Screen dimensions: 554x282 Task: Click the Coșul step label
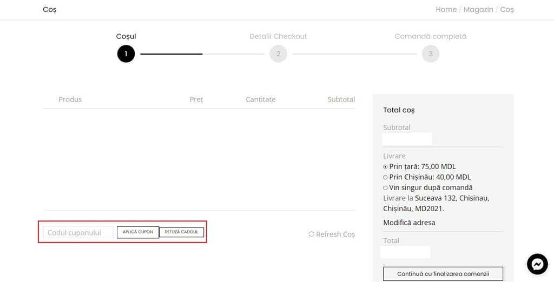126,36
